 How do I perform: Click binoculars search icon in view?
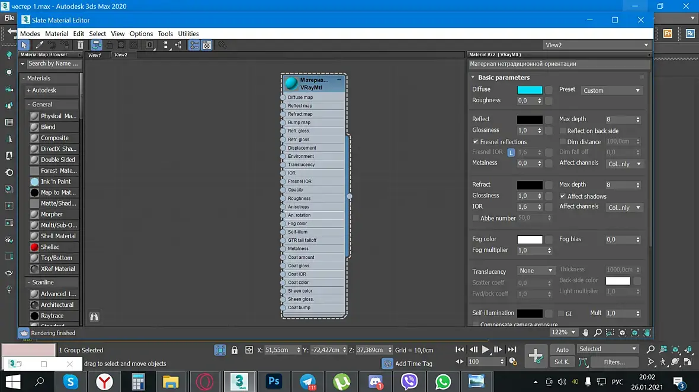coord(94,316)
